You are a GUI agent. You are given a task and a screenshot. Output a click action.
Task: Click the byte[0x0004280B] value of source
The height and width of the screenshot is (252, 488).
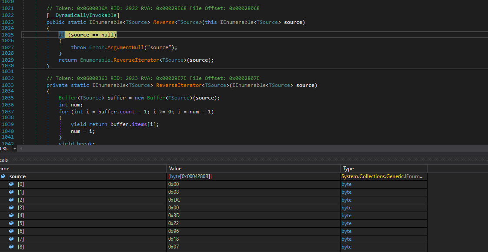(x=190, y=176)
